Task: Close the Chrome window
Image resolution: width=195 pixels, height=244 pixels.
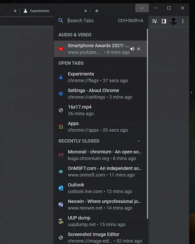Action: pos(183,8)
